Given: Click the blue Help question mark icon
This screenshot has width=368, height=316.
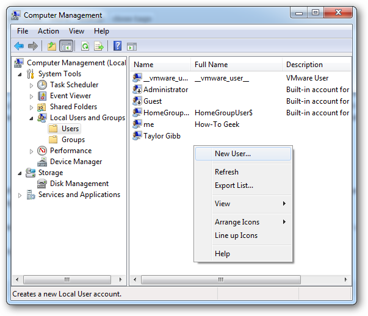Looking at the screenshot, I should coord(117,46).
